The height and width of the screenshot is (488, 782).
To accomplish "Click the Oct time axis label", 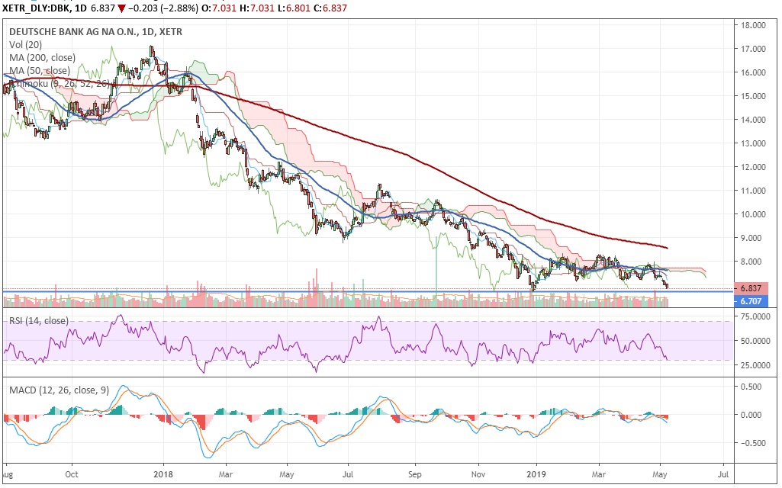I will pyautogui.click(x=71, y=474).
